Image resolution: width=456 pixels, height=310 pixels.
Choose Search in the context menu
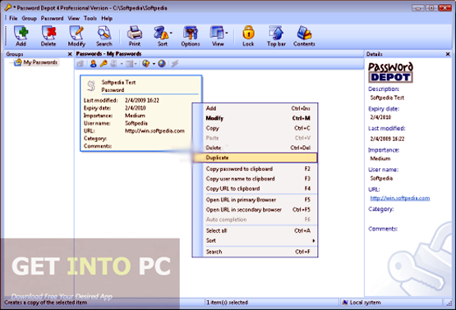point(255,252)
